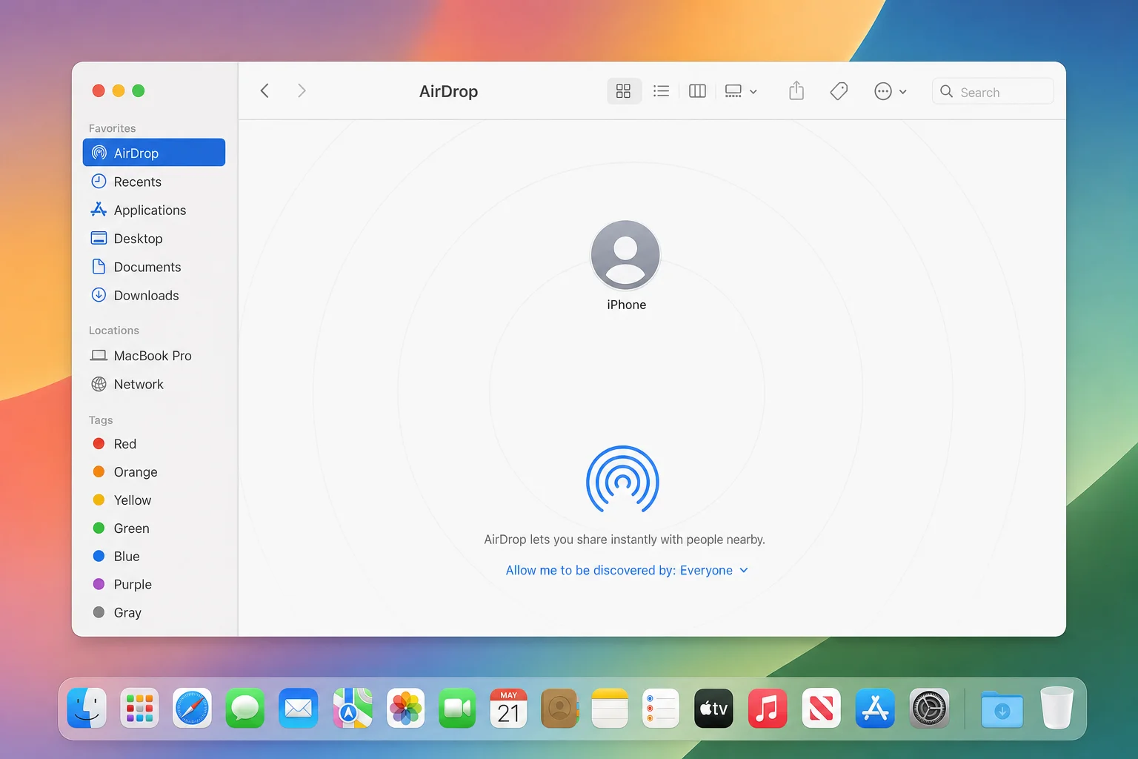This screenshot has width=1138, height=759.
Task: Open Photos from the Dock
Action: [406, 709]
